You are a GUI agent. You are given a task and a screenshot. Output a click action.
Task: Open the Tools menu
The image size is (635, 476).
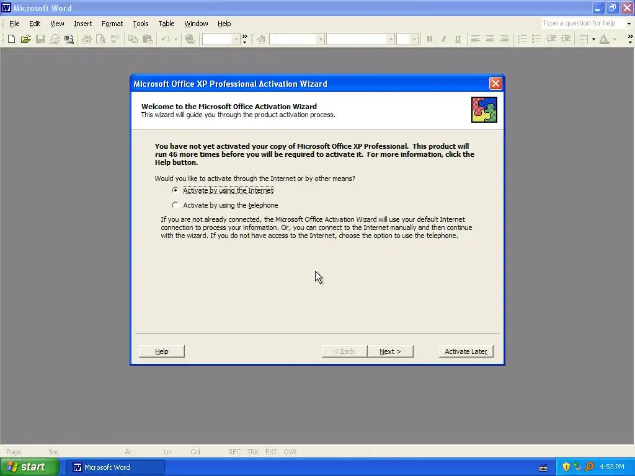pyautogui.click(x=141, y=24)
